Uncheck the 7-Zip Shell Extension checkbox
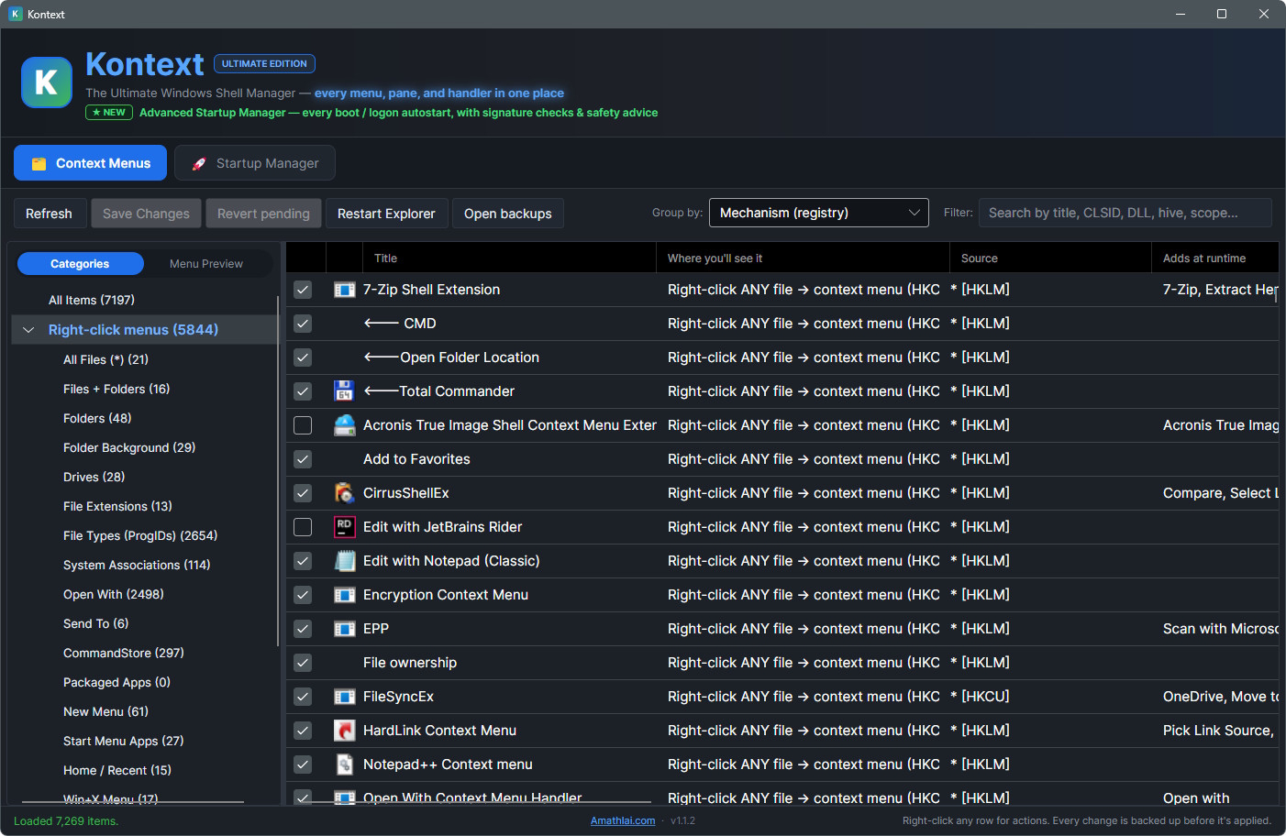This screenshot has width=1286, height=836. point(303,290)
